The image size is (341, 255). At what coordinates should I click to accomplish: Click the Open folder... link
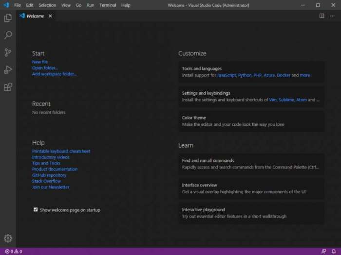point(45,68)
